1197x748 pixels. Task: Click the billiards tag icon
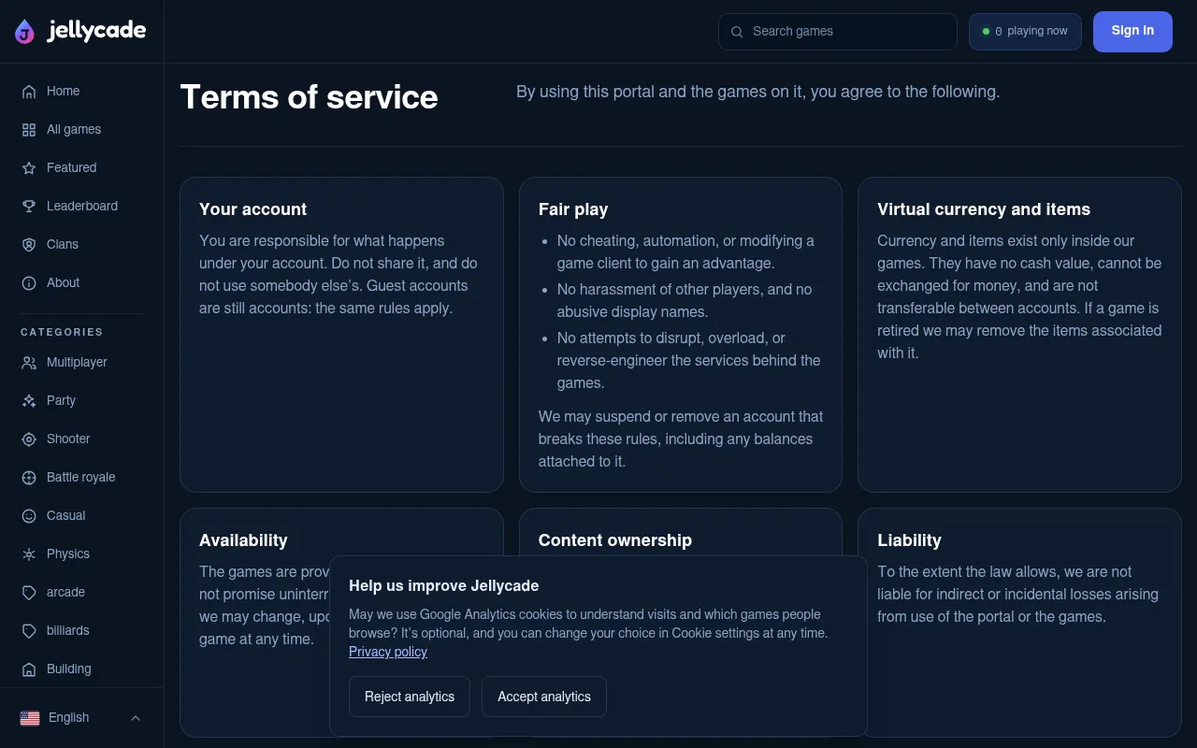pyautogui.click(x=29, y=630)
